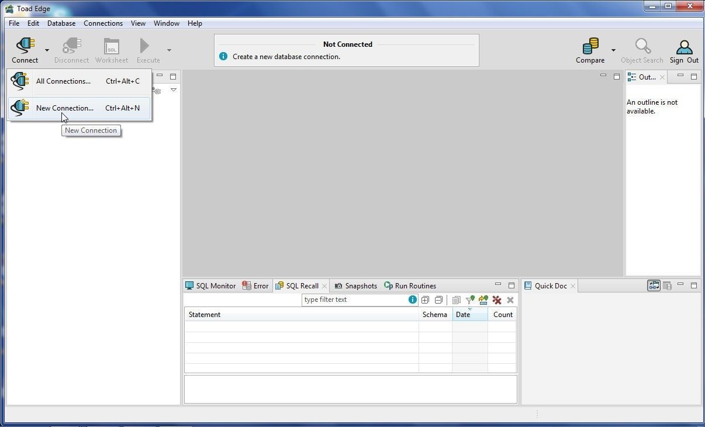The image size is (705, 427).
Task: Choose All Connections... from the menu
Action: tap(80, 81)
